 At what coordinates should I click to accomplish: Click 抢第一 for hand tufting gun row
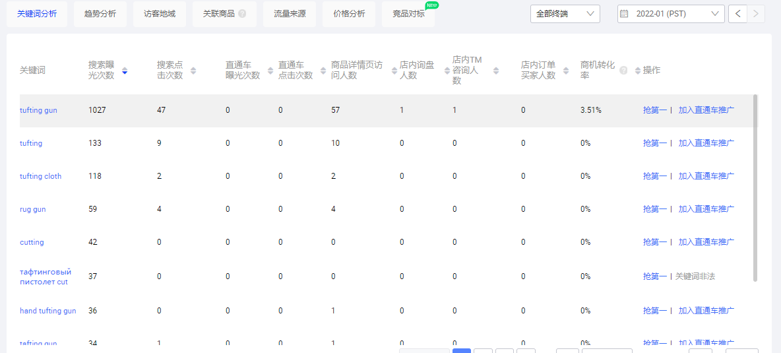click(654, 311)
